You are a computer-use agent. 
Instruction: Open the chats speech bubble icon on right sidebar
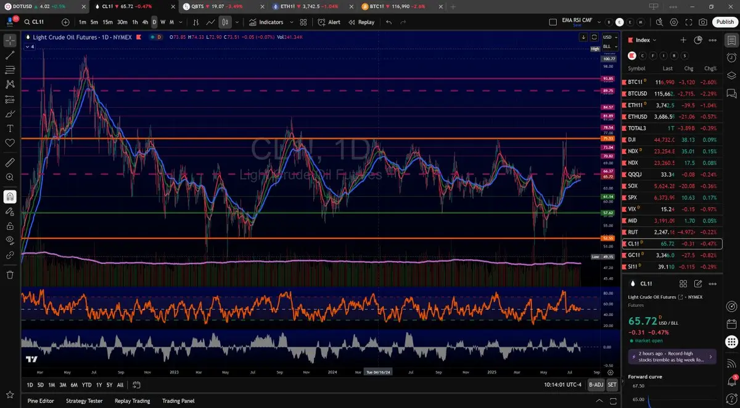pyautogui.click(x=731, y=93)
